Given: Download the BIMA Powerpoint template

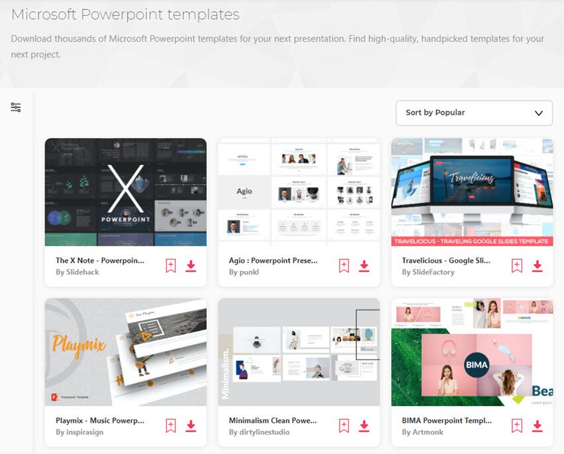Looking at the screenshot, I should pyautogui.click(x=537, y=426).
